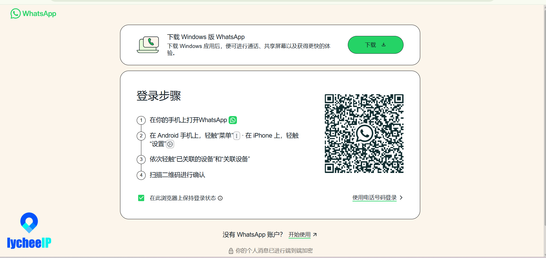Expand the chevron next to 使用电话号码登录

tap(401, 198)
